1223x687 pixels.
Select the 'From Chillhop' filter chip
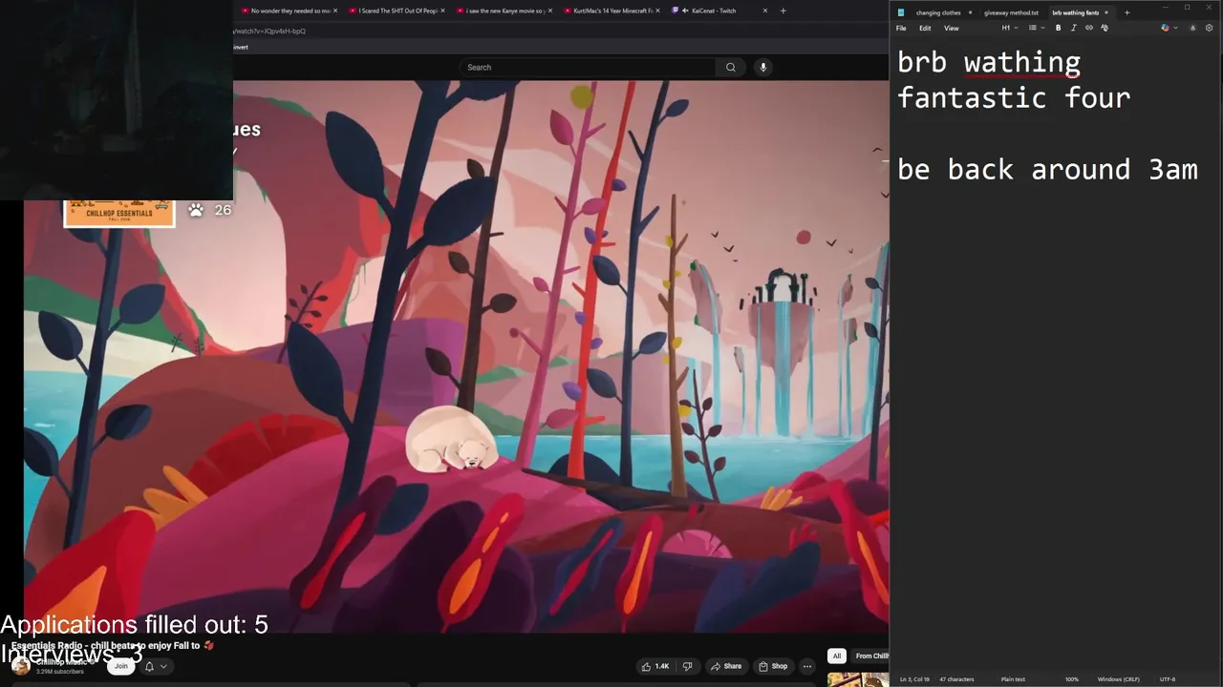point(870,656)
